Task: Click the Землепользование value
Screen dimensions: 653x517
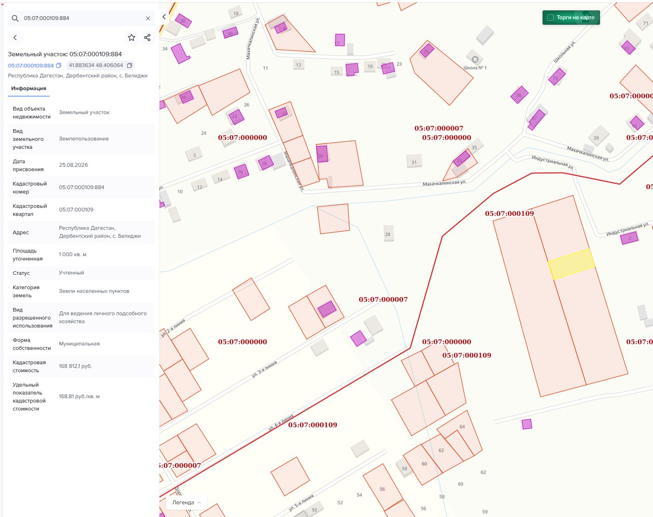Action: (84, 139)
